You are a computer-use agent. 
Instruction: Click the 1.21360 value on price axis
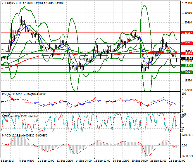tap(187, 3)
